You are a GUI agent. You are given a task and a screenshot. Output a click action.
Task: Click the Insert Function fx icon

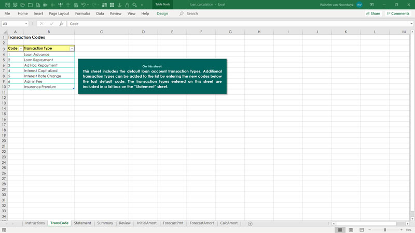tap(61, 23)
